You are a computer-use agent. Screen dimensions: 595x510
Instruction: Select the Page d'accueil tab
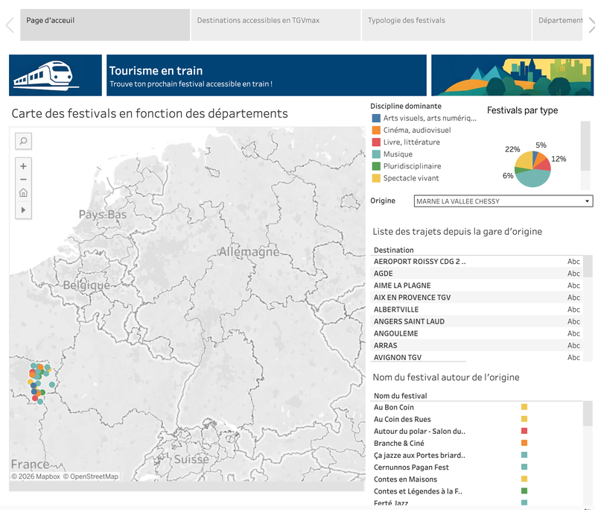(99, 20)
